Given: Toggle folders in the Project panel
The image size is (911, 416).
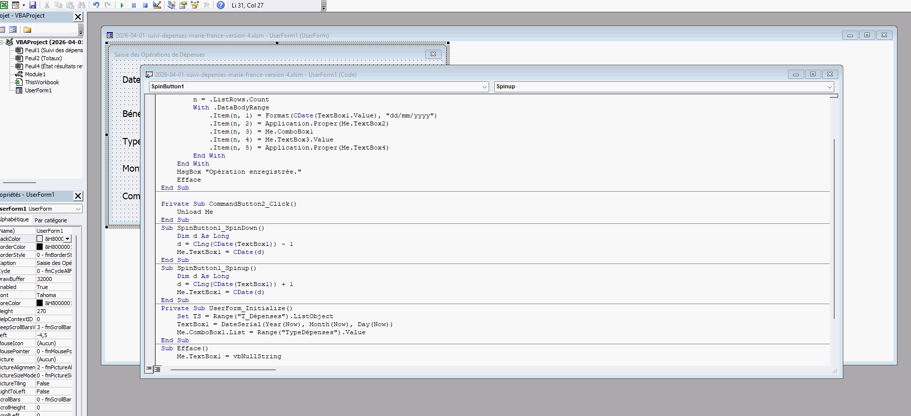Looking at the screenshot, I should (28, 30).
